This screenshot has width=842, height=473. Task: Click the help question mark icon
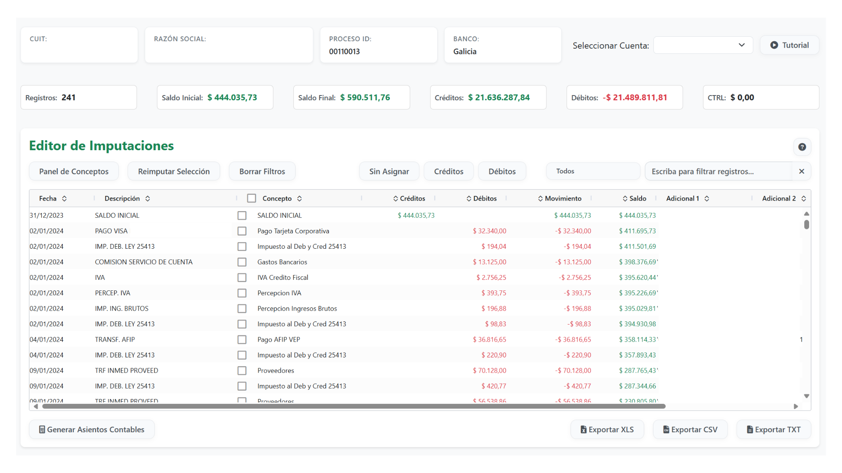[x=802, y=147]
